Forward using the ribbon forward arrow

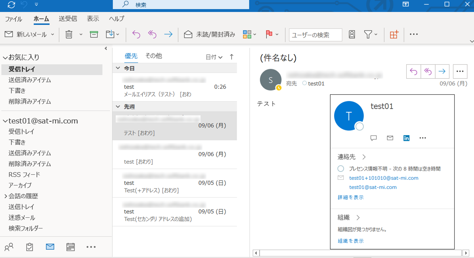click(x=168, y=34)
